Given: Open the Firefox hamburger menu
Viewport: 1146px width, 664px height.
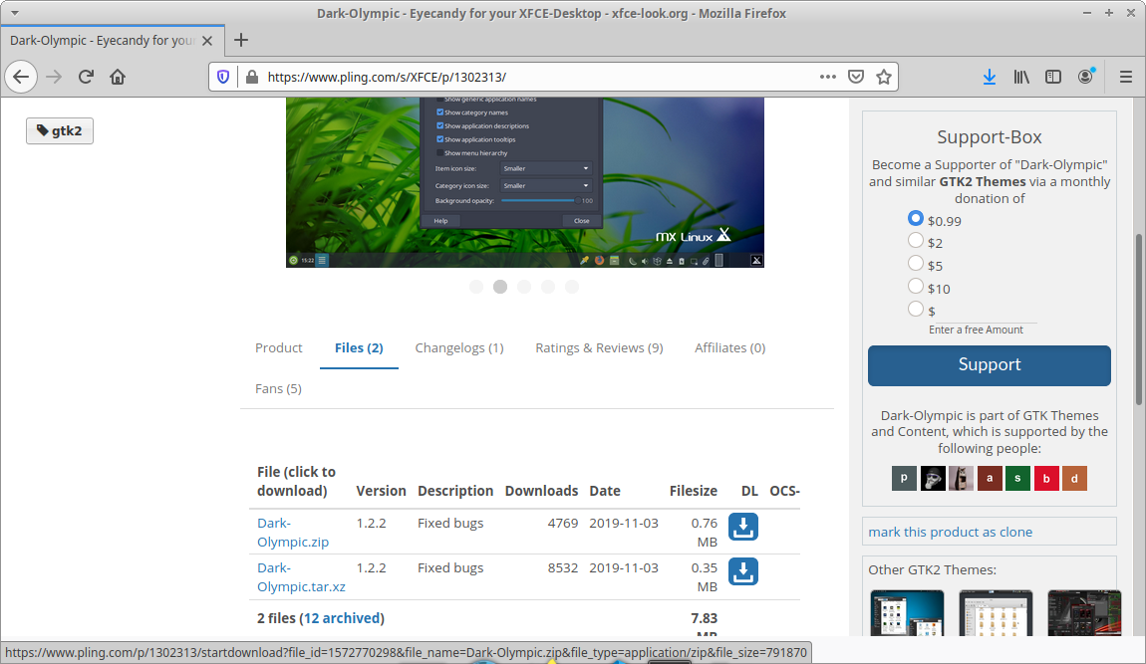Looking at the screenshot, I should [1125, 76].
